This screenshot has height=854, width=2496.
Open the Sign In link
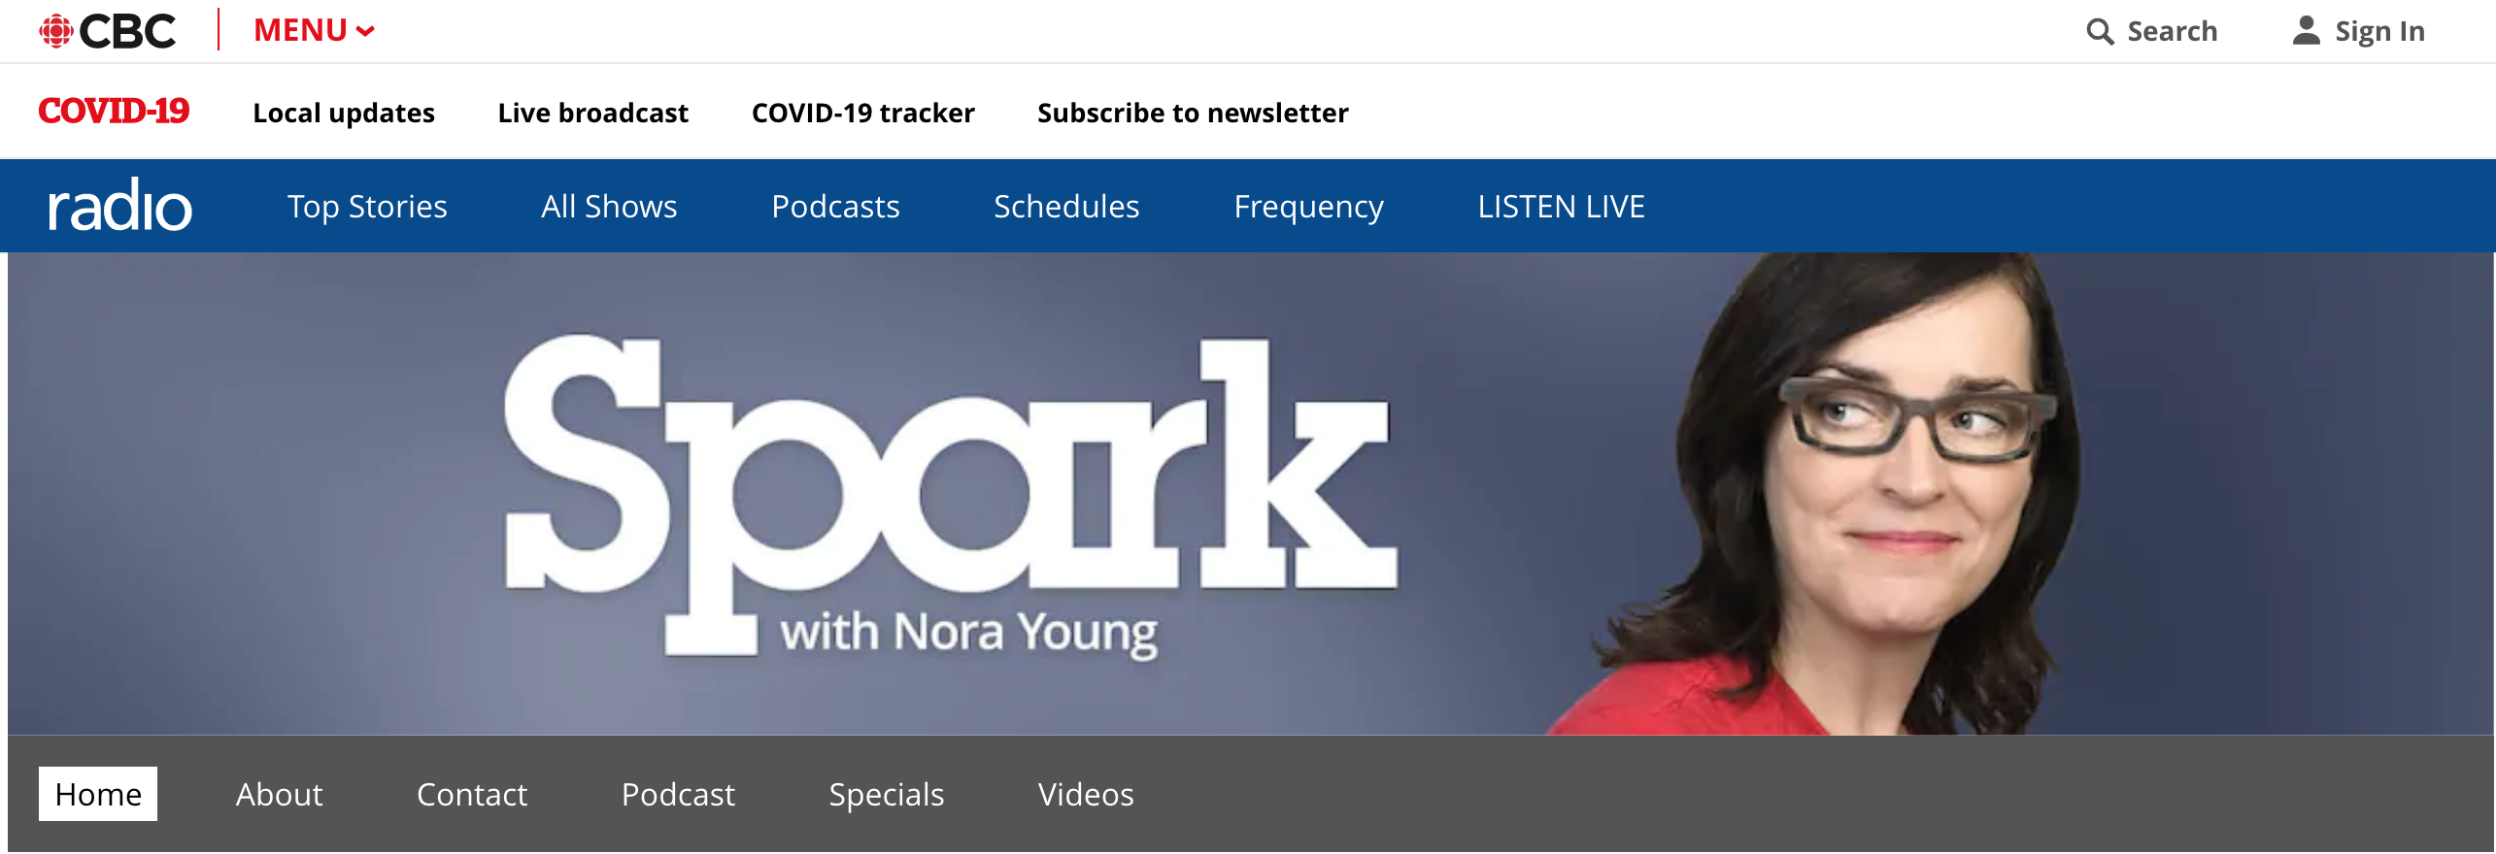(x=2379, y=31)
